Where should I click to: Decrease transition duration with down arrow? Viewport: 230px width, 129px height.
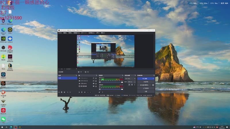(135, 82)
